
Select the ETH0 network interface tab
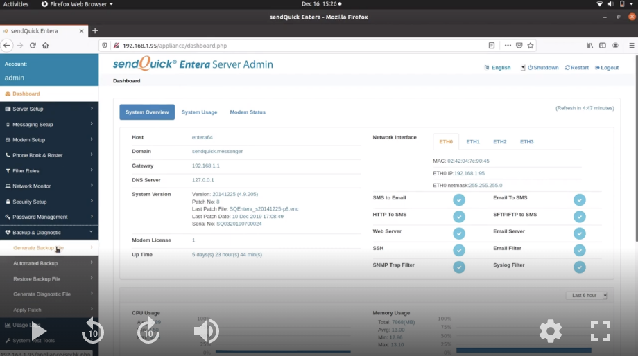[446, 142]
